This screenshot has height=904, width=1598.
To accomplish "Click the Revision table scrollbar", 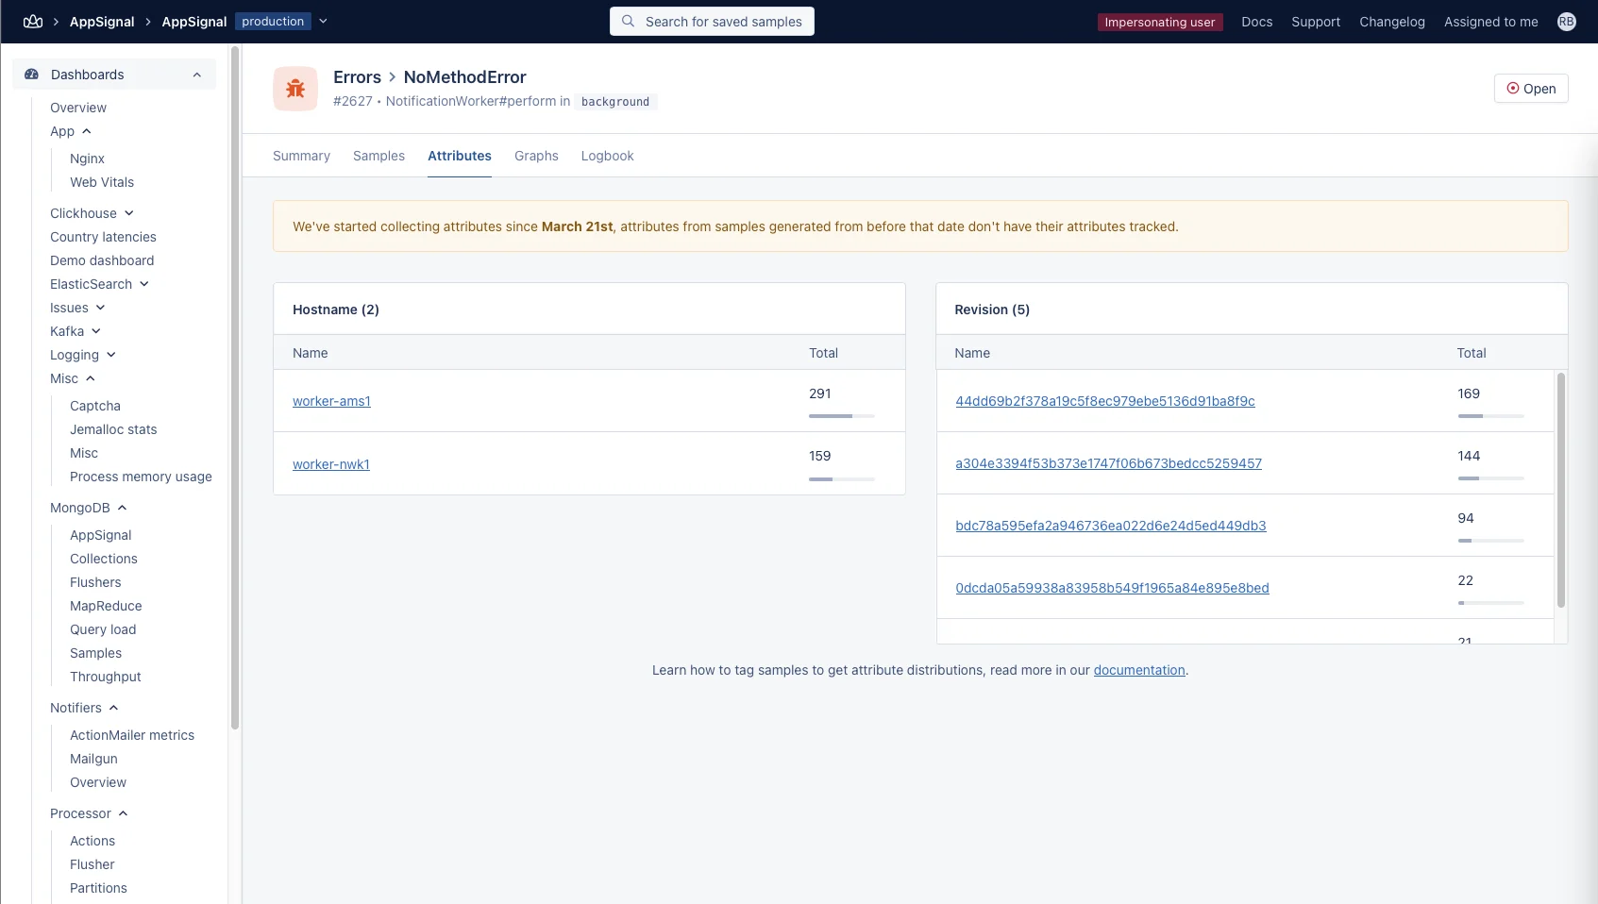I will (1561, 490).
